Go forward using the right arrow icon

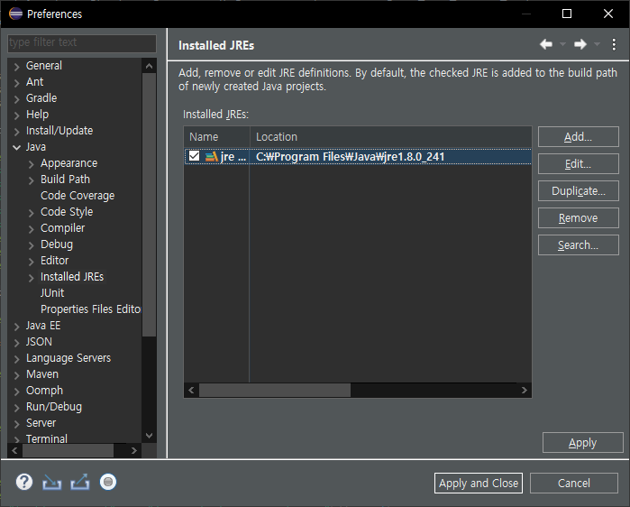[580, 44]
